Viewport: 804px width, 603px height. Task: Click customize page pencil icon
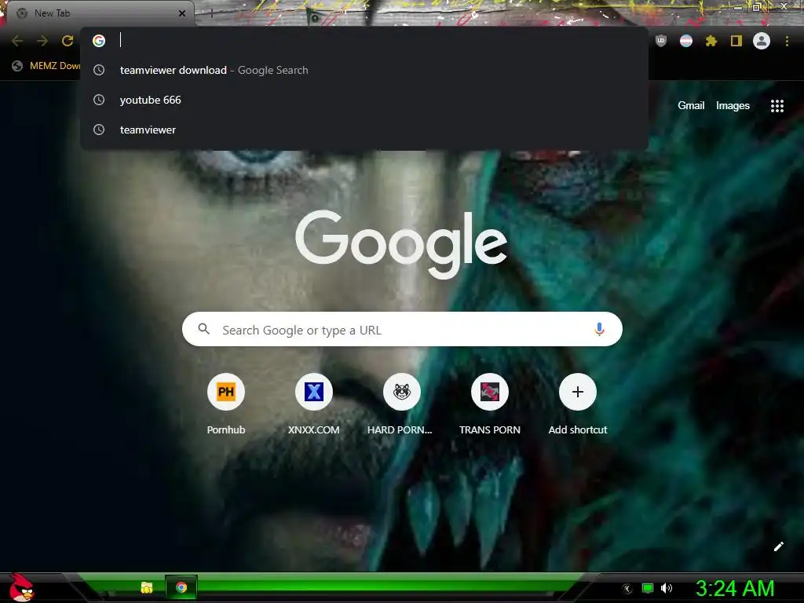(778, 546)
